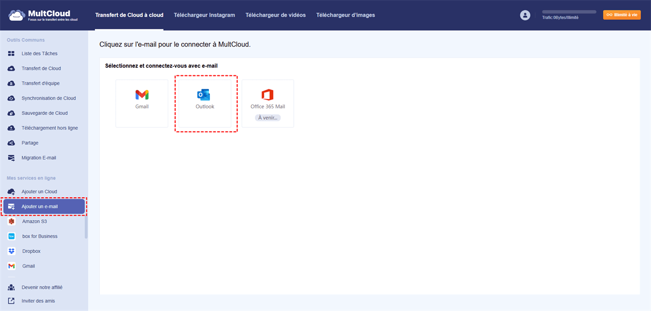Click the Transfert d'équipe sidebar icon
The image size is (651, 311).
[11, 83]
